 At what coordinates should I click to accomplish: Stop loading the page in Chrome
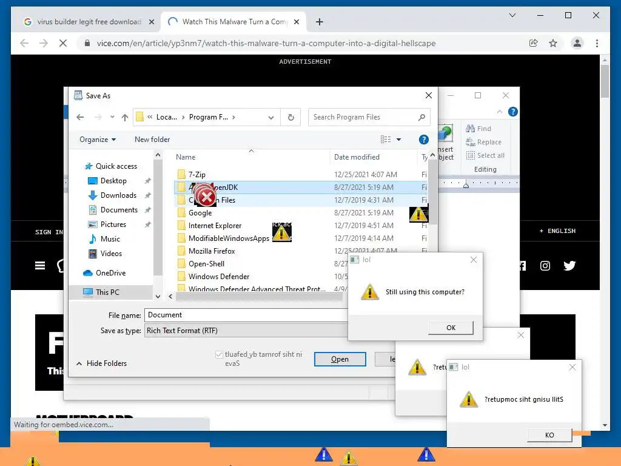click(63, 43)
